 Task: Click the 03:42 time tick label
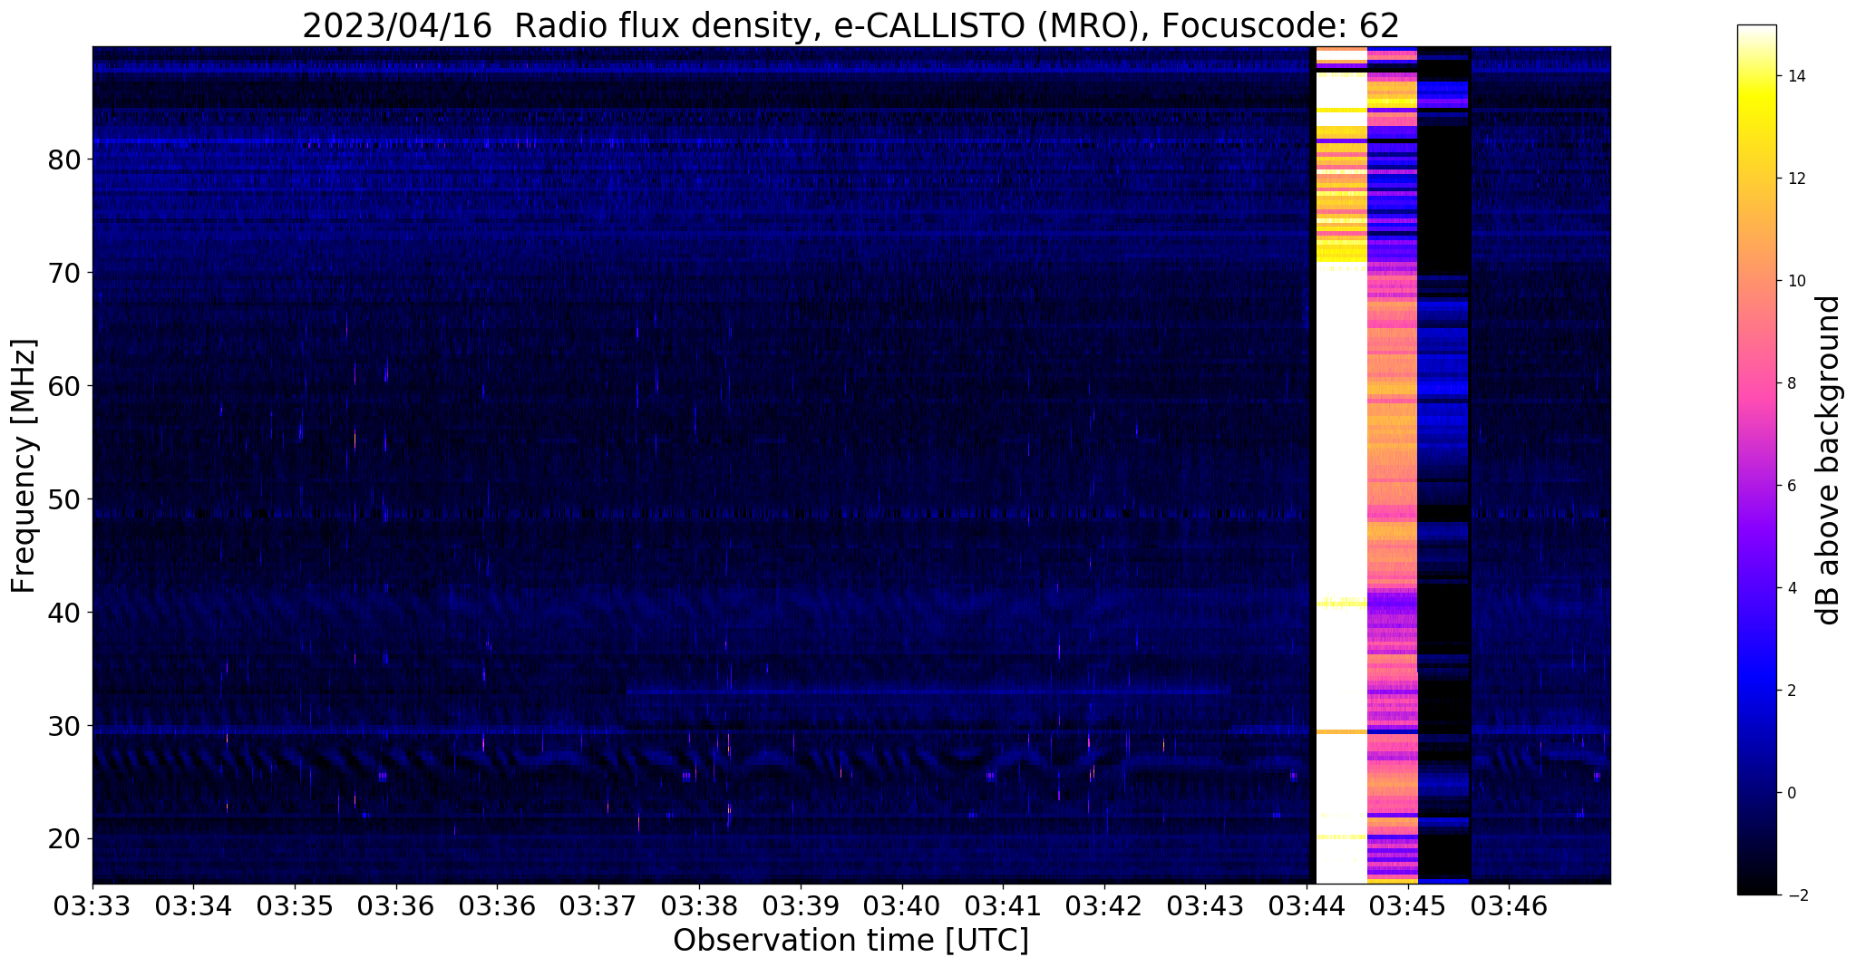tap(1104, 905)
